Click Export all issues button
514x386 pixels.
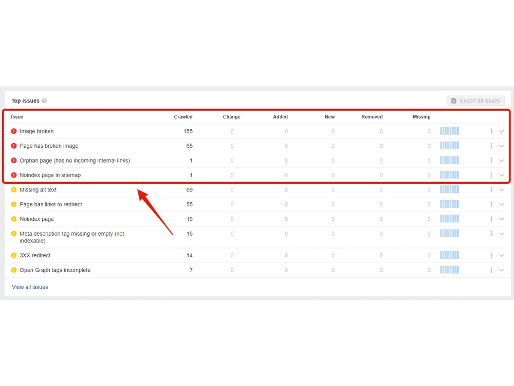click(475, 101)
